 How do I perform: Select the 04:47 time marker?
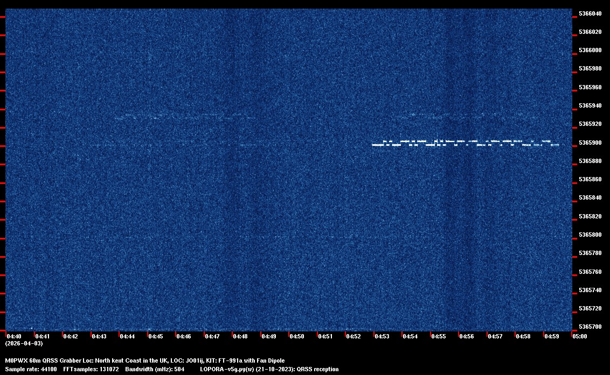click(212, 336)
